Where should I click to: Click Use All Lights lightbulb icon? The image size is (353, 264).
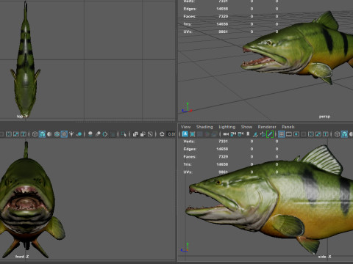coord(71,134)
